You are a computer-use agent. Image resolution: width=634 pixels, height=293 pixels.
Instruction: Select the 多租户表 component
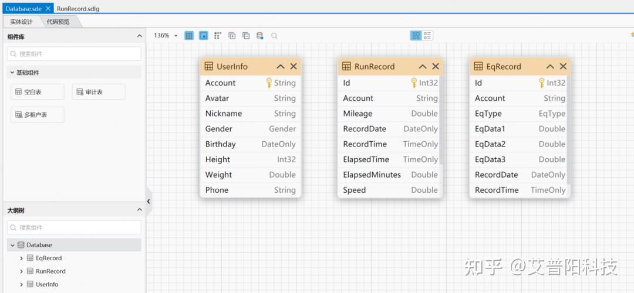pos(37,115)
